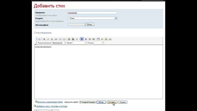Open the Добавить код с YouTube link
The image size is (197, 111).
[x=52, y=106]
